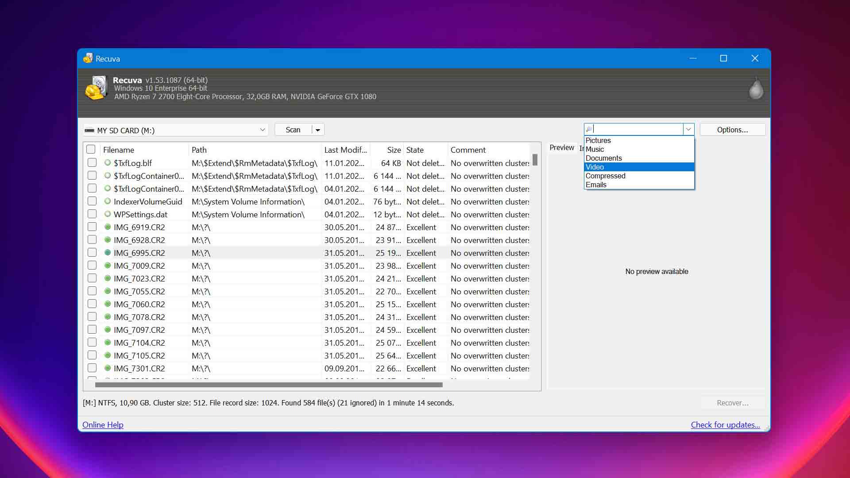This screenshot has width=850, height=478.
Task: Click the status dot for $TxfLog.blf
Action: click(107, 163)
